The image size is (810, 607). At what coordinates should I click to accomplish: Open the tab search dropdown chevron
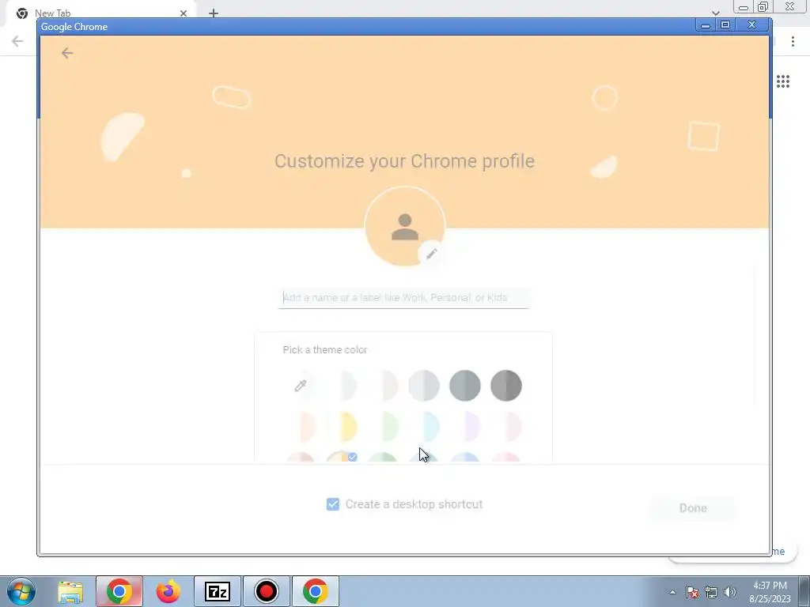(x=715, y=13)
